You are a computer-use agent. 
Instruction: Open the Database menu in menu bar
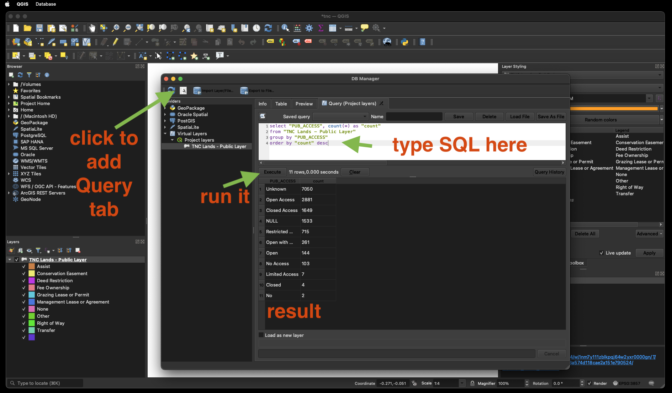coord(46,4)
